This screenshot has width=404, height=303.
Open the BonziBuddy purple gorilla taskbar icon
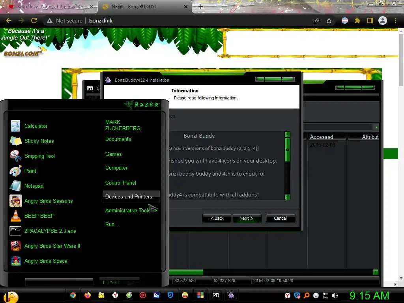(231, 295)
